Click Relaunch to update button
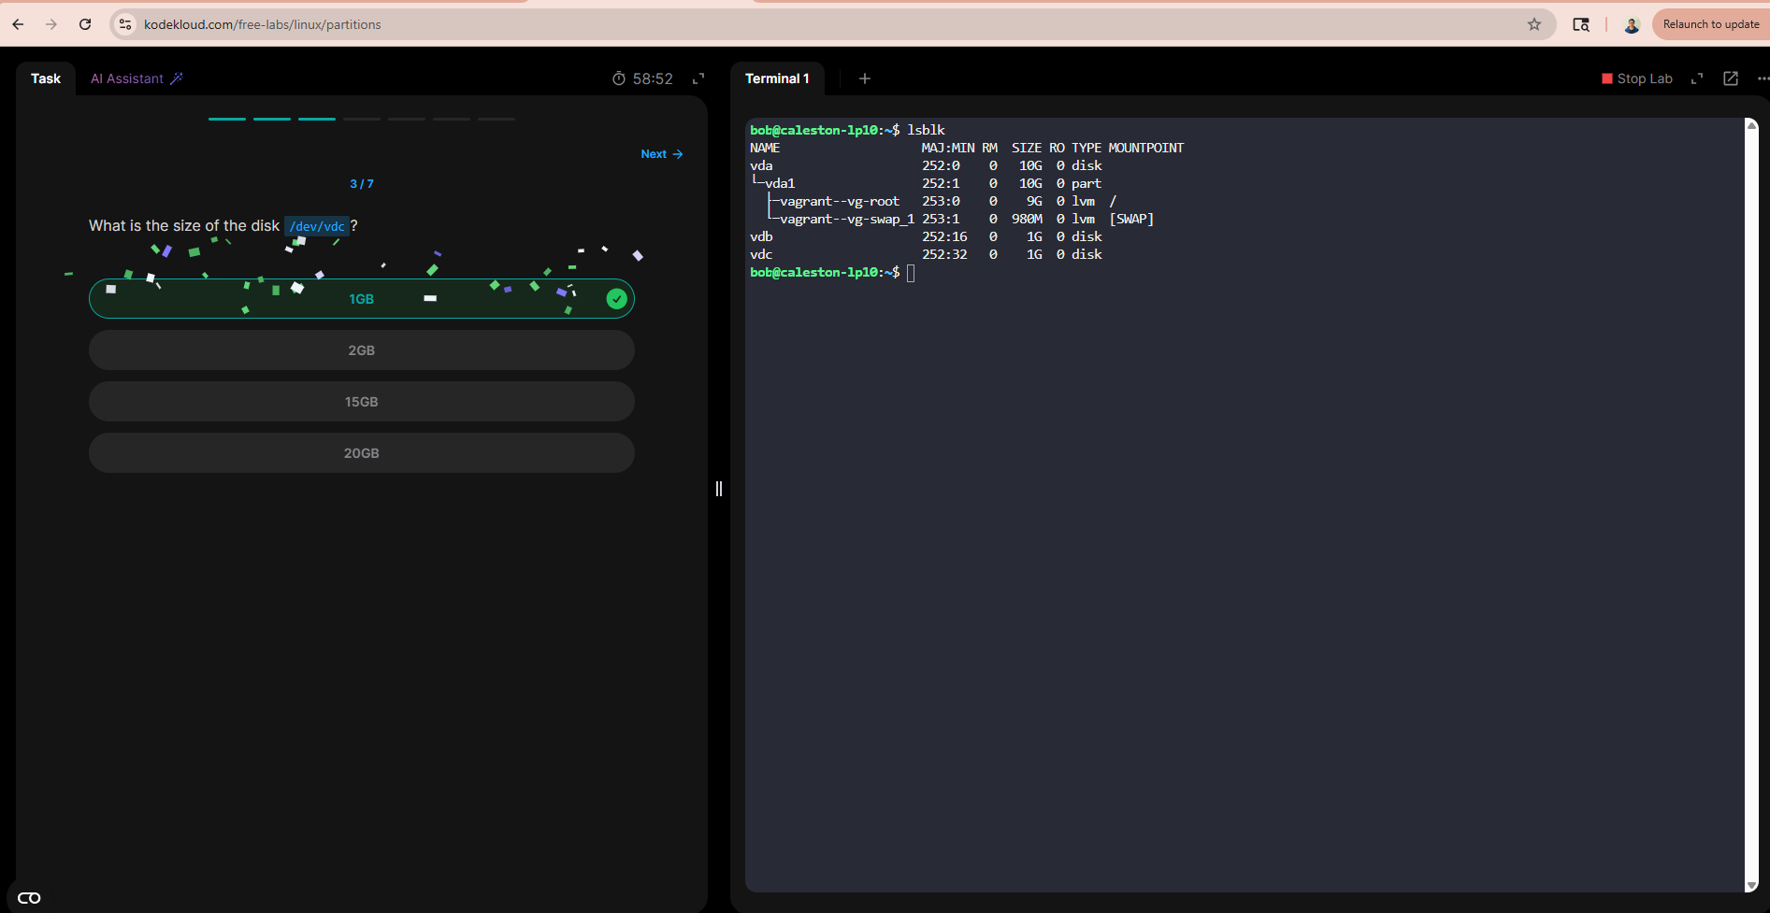 pyautogui.click(x=1710, y=24)
